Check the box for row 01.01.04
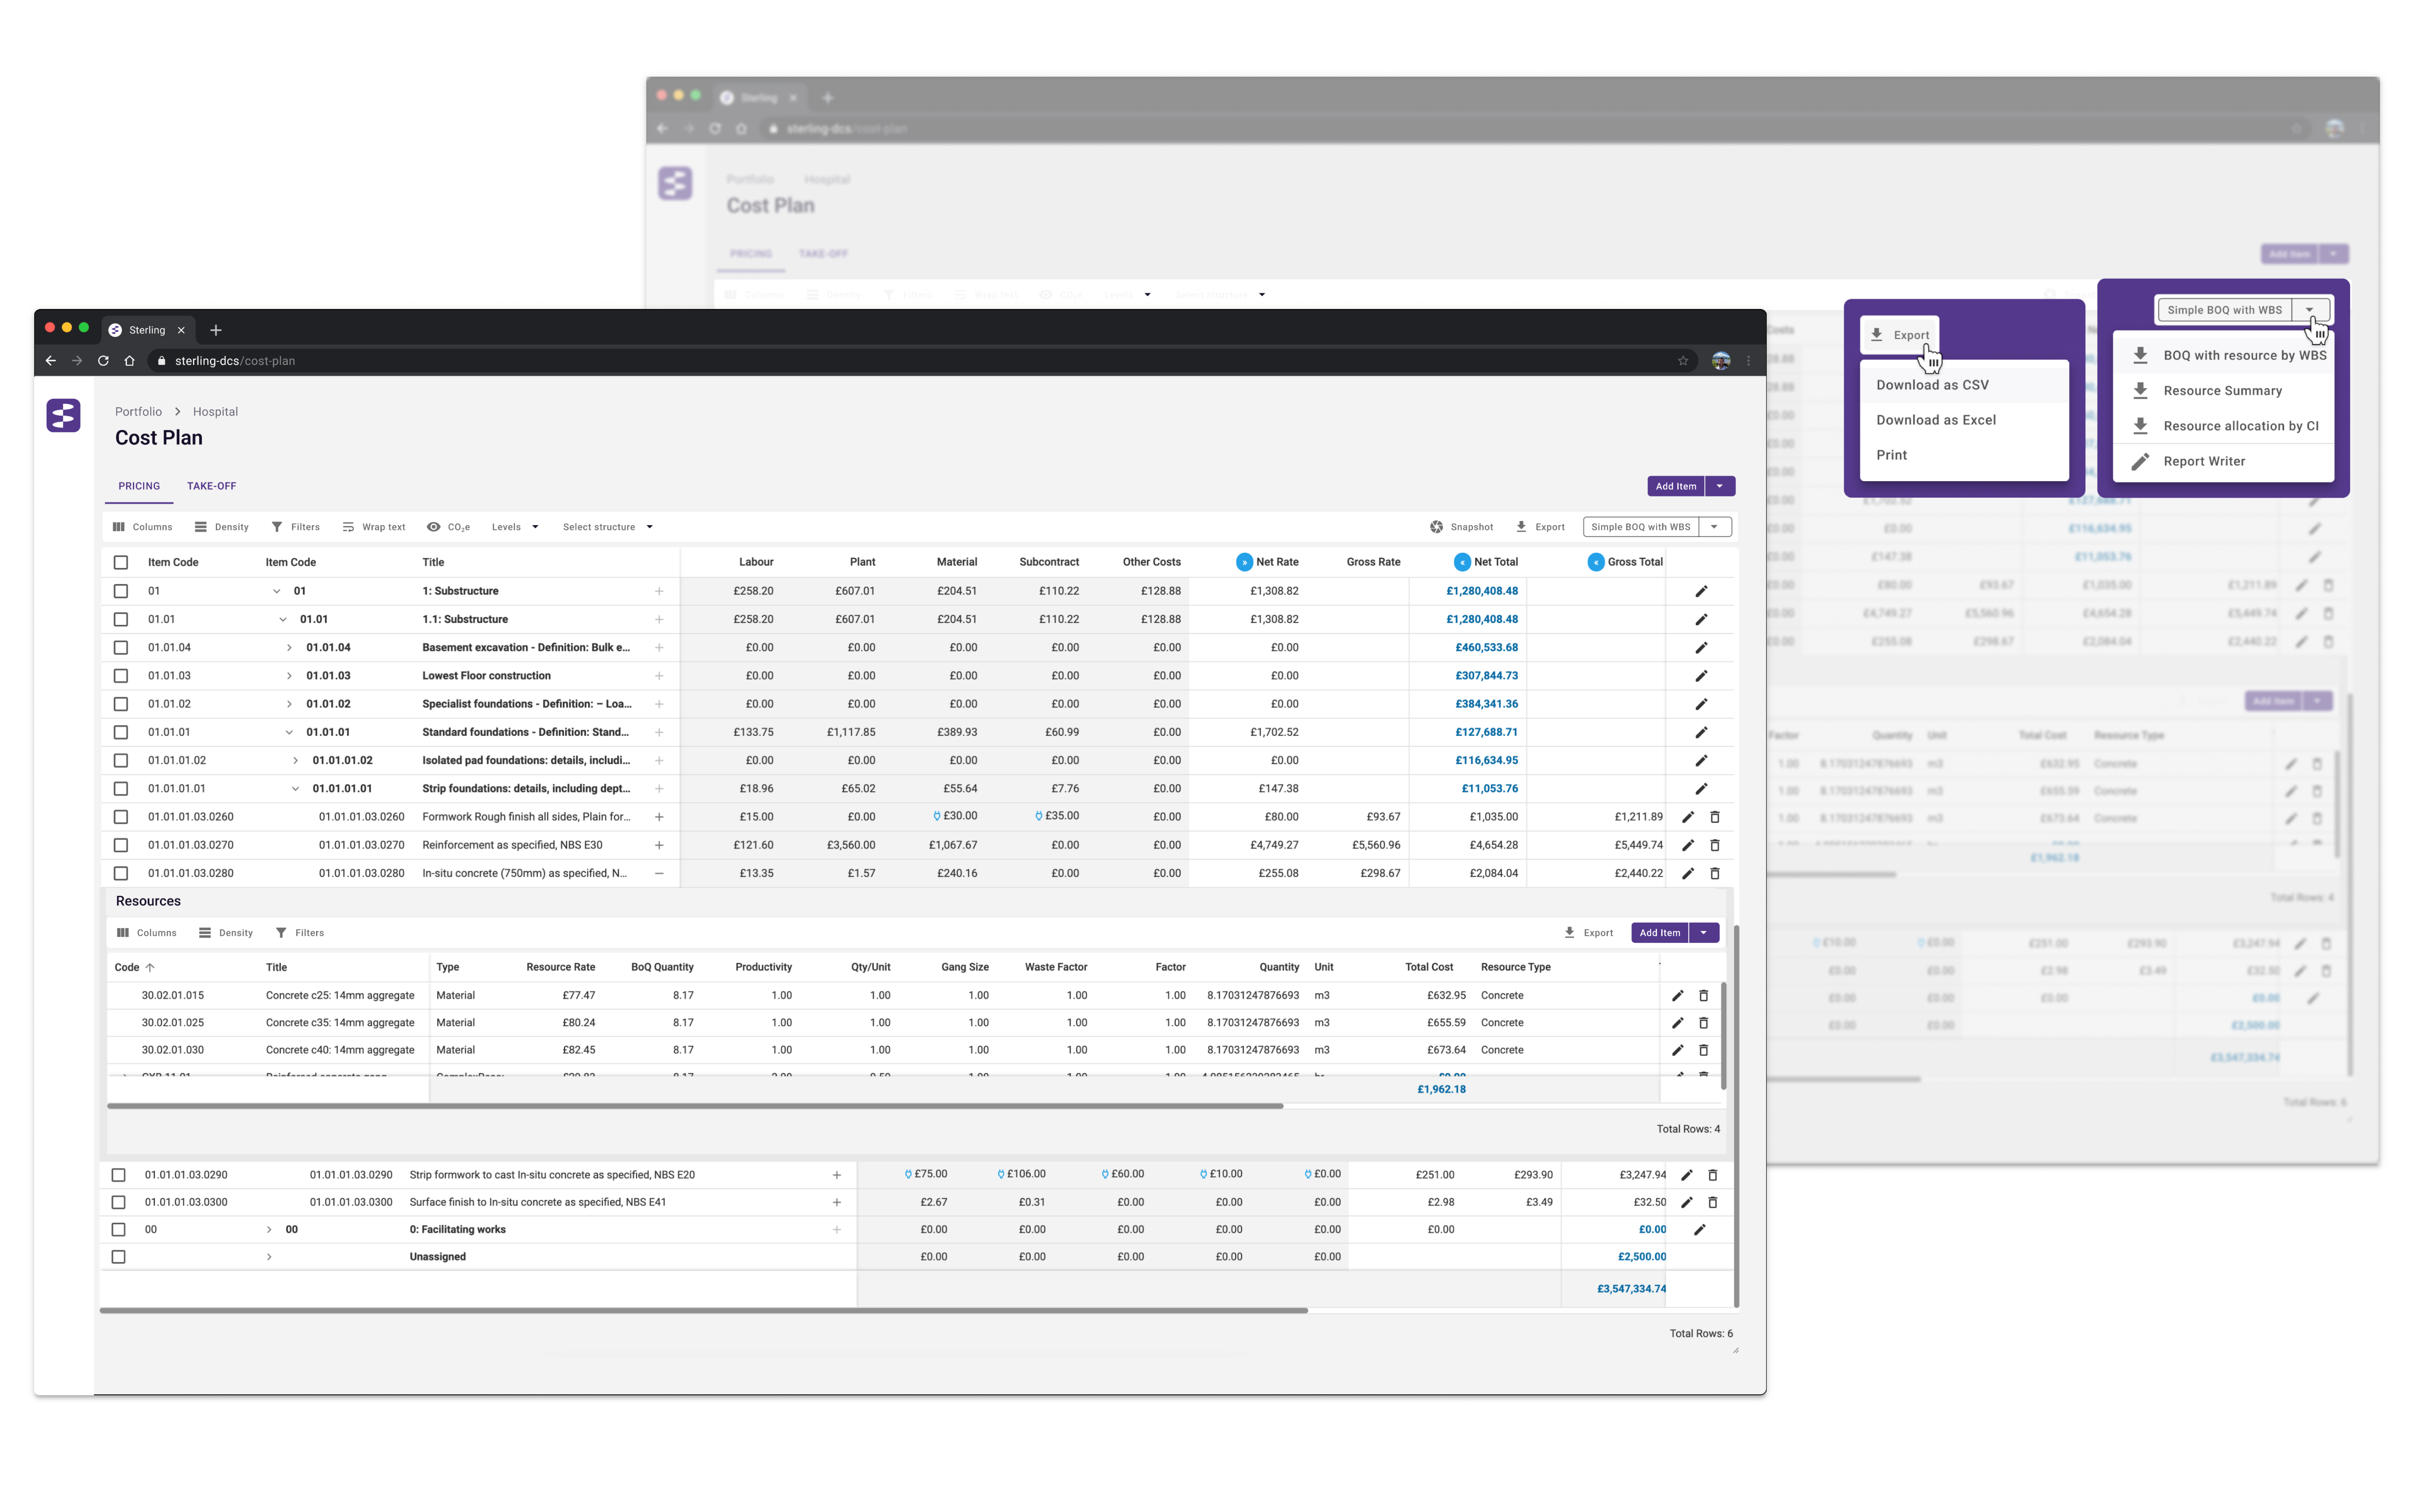Image resolution: width=2413 pixels, height=1512 pixels. pyautogui.click(x=121, y=648)
